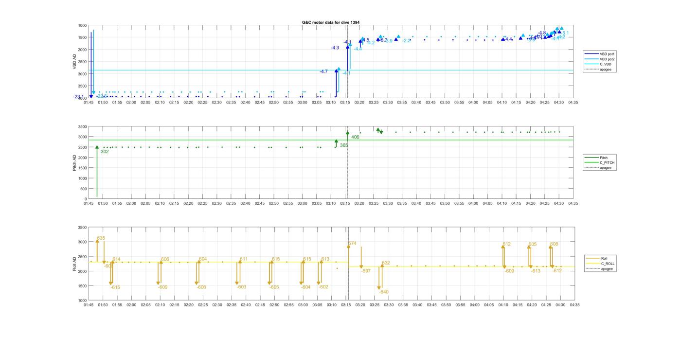Click the 'VBD AD' y-axis label

(74, 61)
